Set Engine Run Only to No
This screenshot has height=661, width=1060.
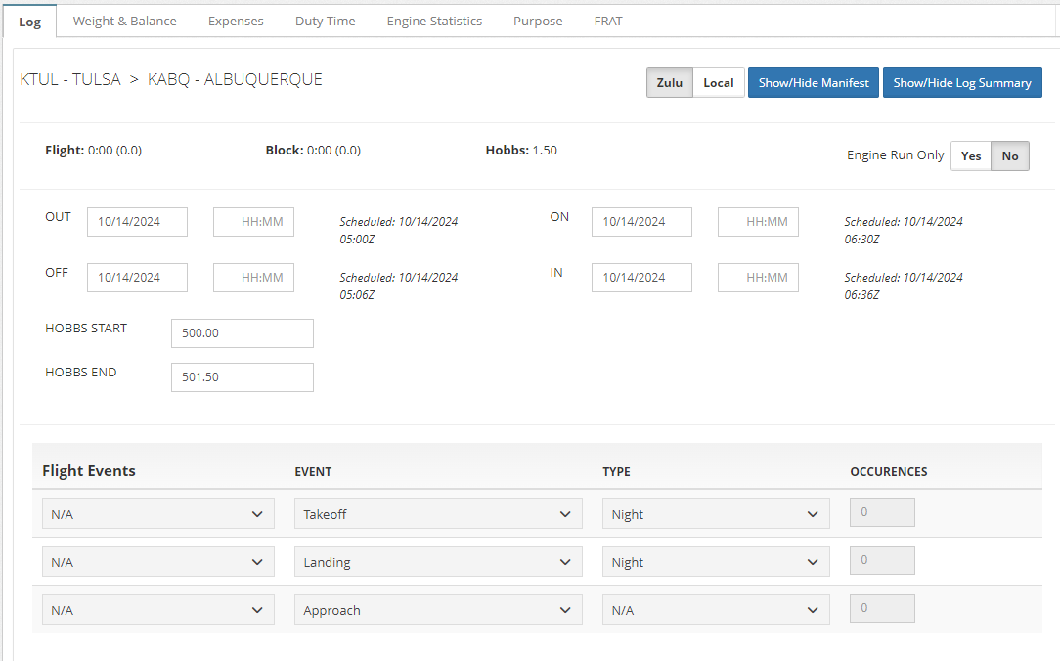1010,156
